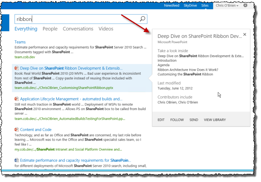Viewport: 261px width, 182px height.
Task: Click SEND in the preview panel
Action: click(x=194, y=120)
